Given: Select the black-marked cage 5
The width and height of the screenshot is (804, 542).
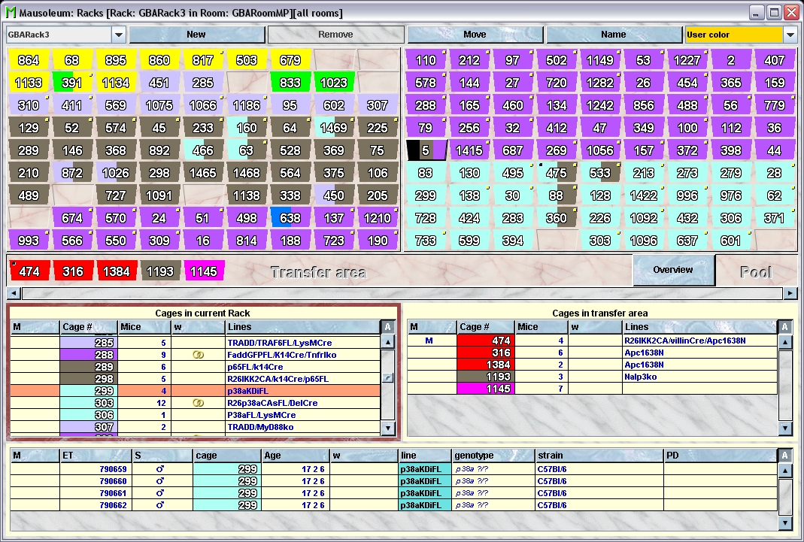Looking at the screenshot, I should (x=426, y=150).
